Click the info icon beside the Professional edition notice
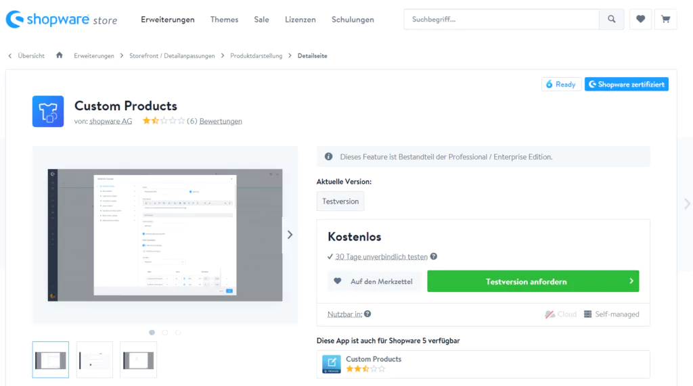This screenshot has height=386, width=693. click(328, 156)
